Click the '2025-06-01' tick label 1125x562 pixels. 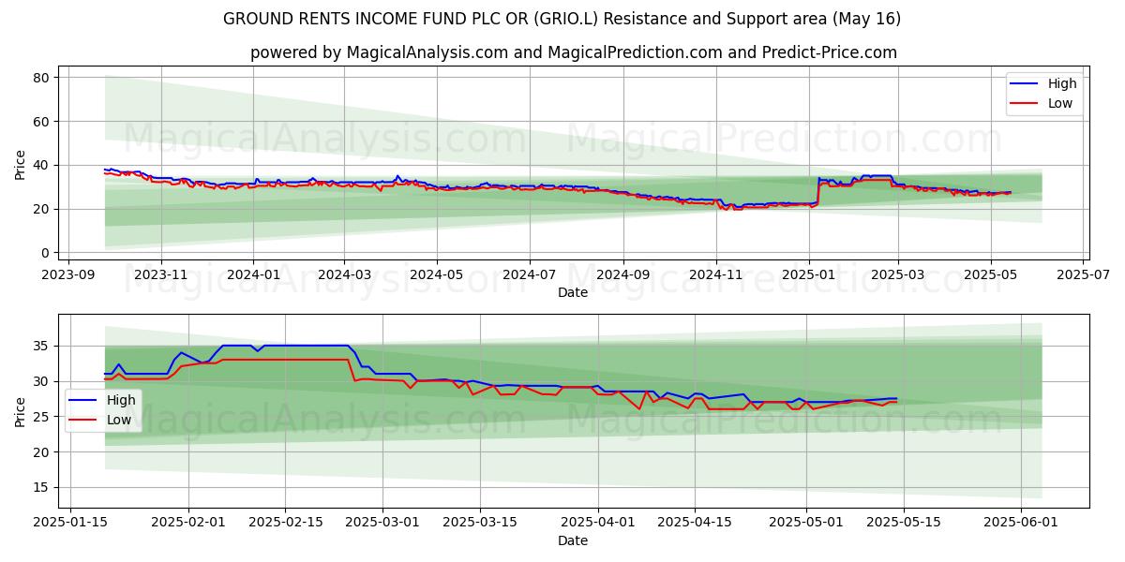(1021, 523)
